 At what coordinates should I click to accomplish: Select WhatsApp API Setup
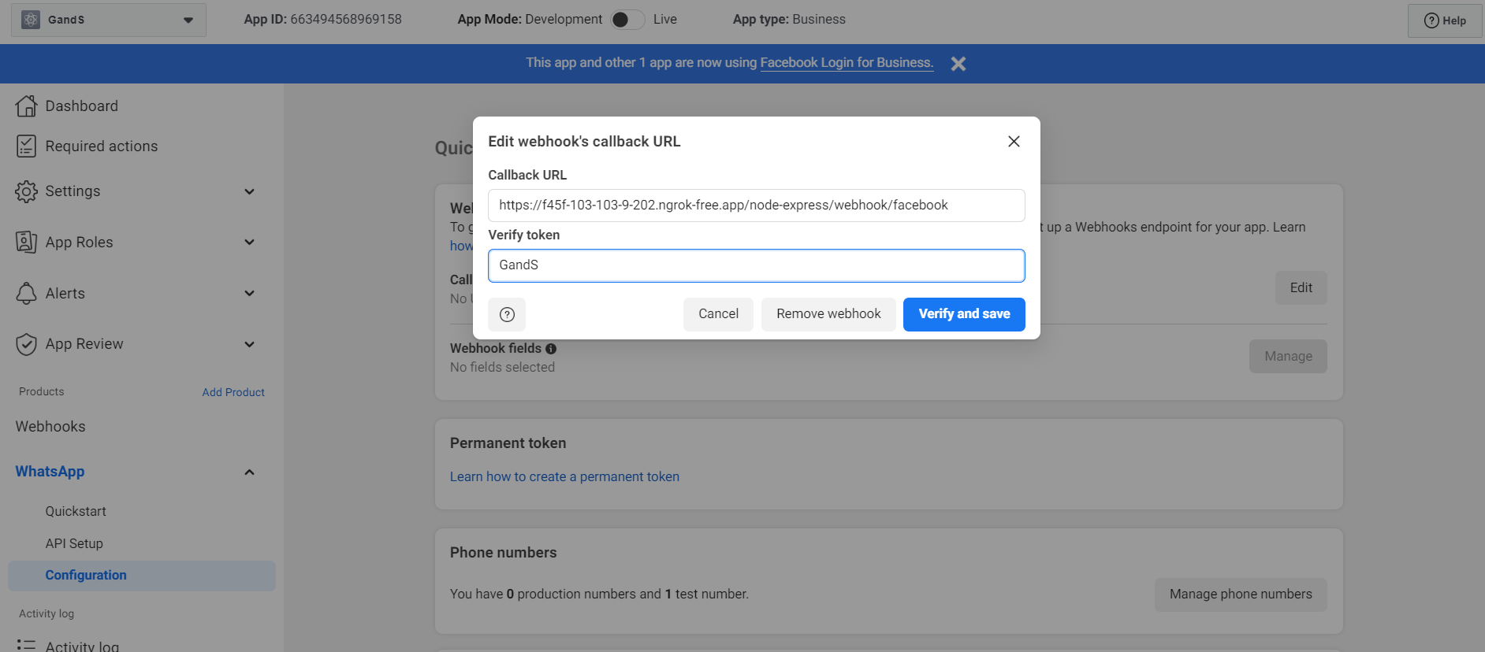tap(74, 543)
